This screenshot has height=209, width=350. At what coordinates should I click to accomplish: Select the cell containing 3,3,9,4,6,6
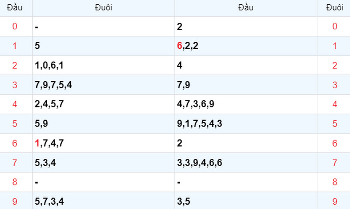pyautogui.click(x=246, y=163)
